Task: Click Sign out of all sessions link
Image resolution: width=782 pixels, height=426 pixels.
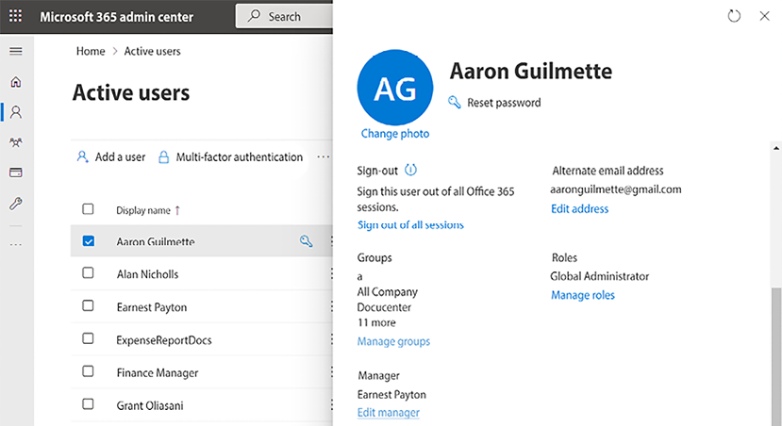Action: pyautogui.click(x=410, y=225)
